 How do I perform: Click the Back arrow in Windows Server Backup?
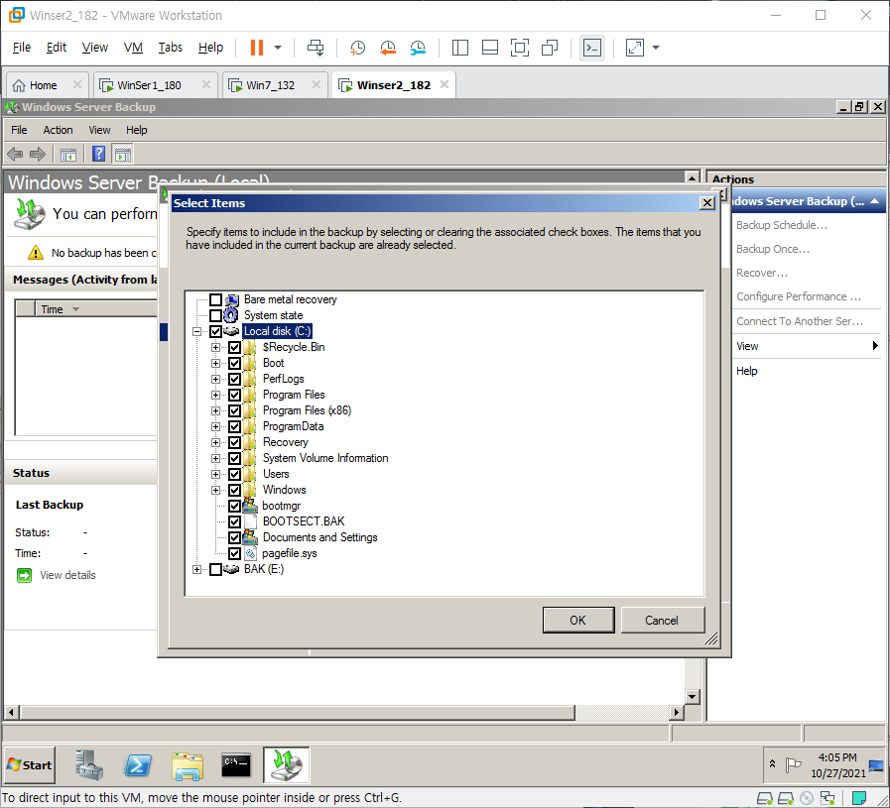(x=15, y=154)
